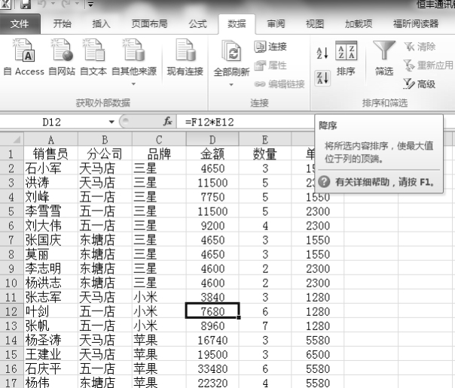
Task: Expand the Name Box dropdown arrow
Action: (x=111, y=122)
